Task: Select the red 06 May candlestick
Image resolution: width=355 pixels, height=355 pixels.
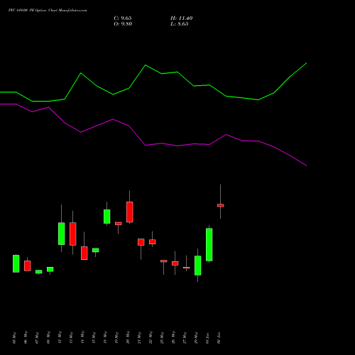Action: point(28,266)
